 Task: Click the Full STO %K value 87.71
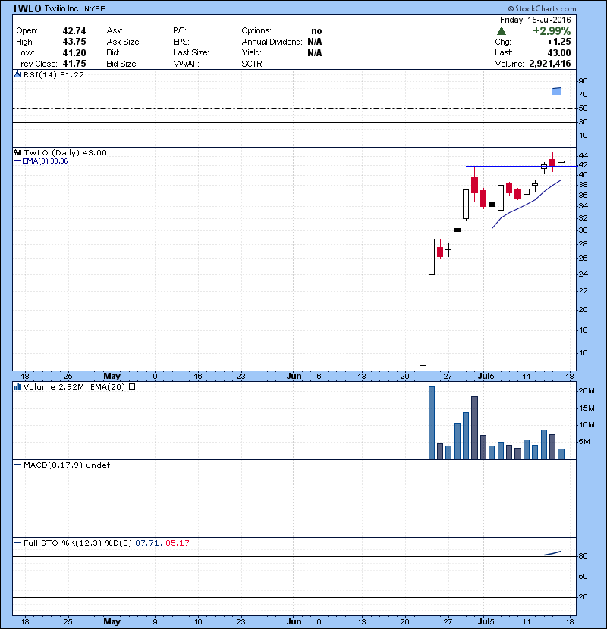[147, 543]
